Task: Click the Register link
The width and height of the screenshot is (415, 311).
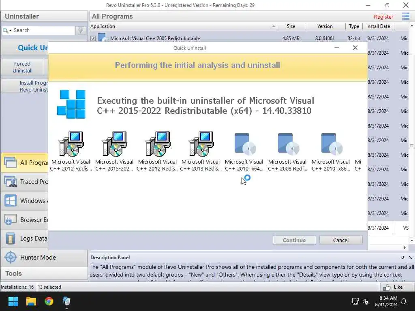Action: coord(383,17)
